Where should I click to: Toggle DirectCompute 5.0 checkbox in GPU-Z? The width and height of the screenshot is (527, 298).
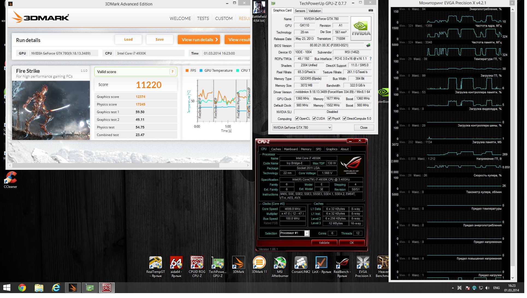pos(344,119)
